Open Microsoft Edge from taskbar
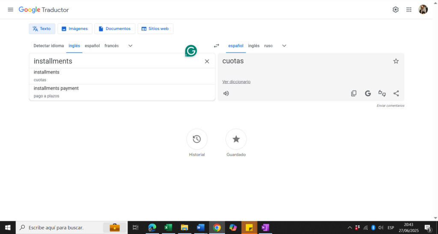438x234 pixels. (x=152, y=228)
